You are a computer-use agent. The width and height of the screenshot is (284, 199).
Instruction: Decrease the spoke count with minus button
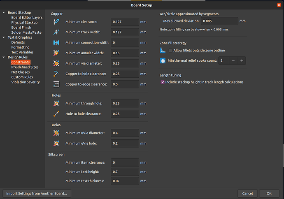pos(233,60)
